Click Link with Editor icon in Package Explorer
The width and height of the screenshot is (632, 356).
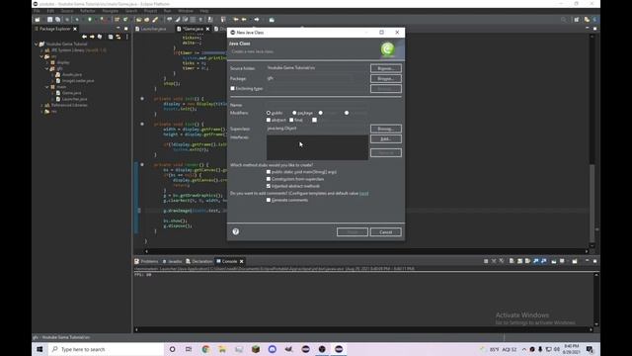pos(118,37)
